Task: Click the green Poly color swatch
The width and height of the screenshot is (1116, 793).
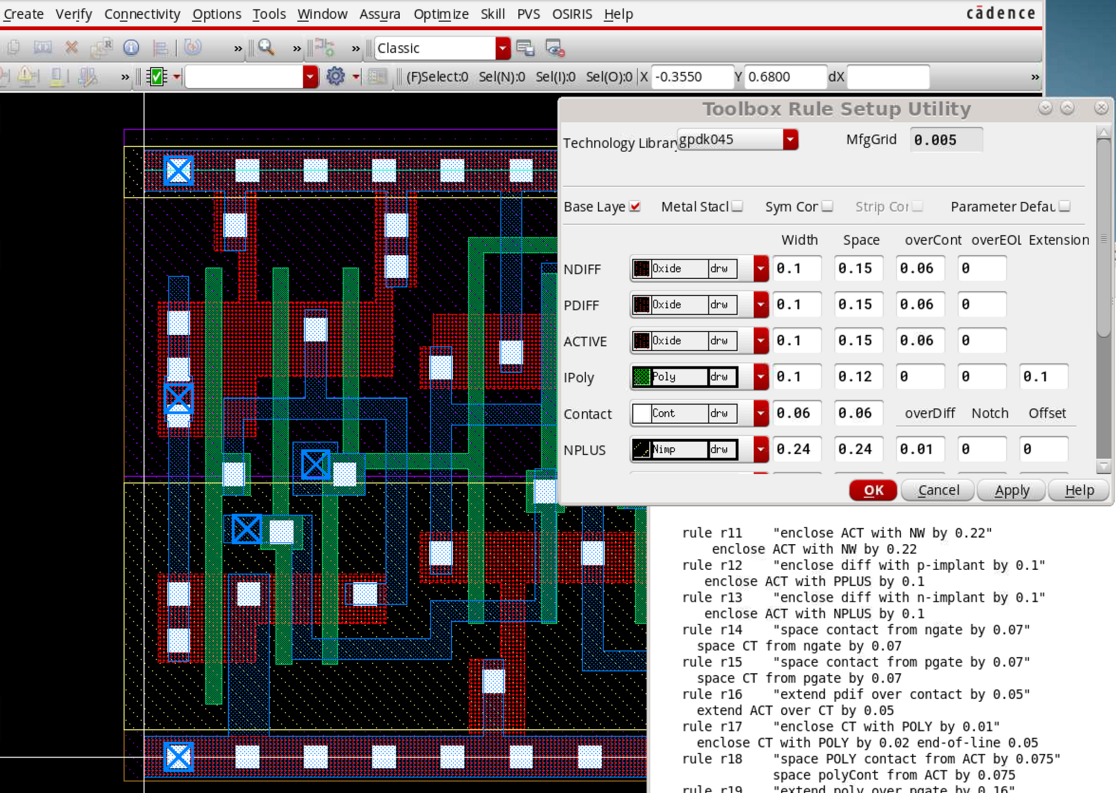Action: [x=642, y=376]
